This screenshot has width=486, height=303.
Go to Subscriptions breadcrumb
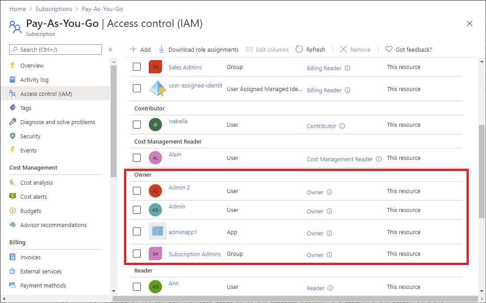coord(53,9)
